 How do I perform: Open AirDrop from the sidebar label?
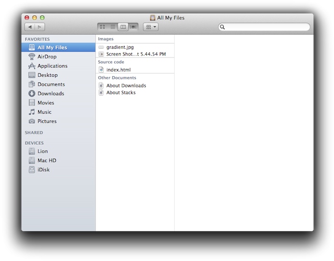pyautogui.click(x=47, y=57)
